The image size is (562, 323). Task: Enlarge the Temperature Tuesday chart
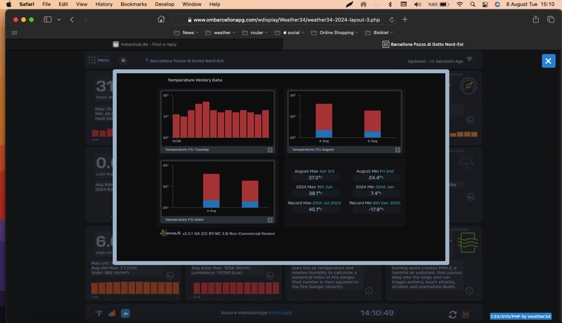[270, 149]
